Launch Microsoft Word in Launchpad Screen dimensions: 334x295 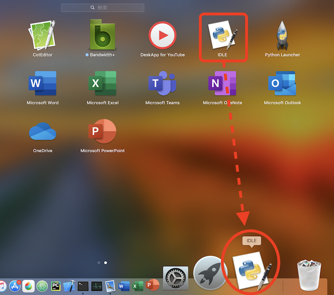click(x=43, y=83)
